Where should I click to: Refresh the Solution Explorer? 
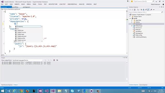144,10
